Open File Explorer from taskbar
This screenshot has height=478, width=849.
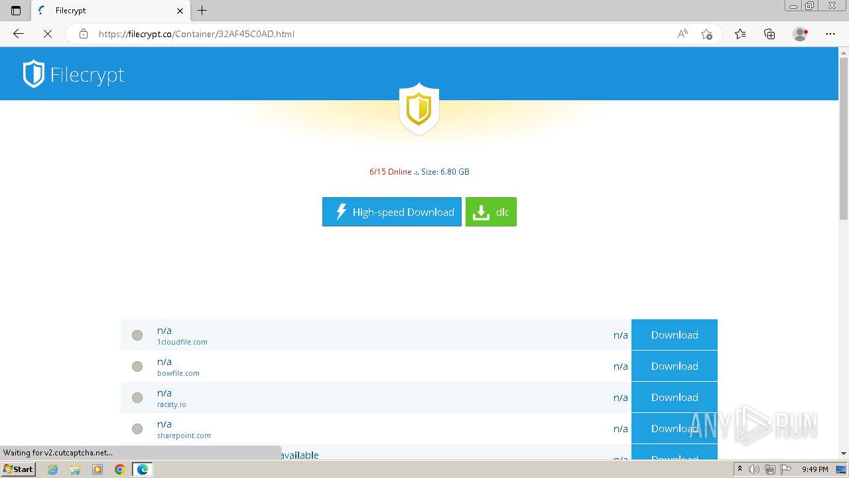pos(75,469)
